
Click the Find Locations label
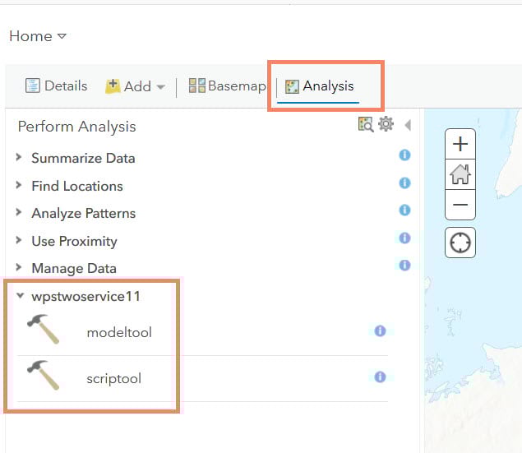pyautogui.click(x=77, y=186)
